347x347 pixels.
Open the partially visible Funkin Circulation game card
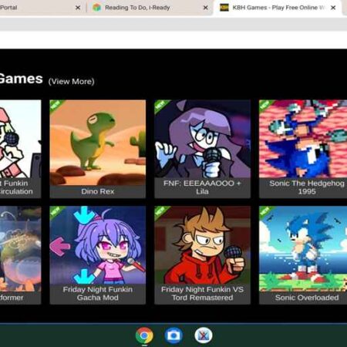click(20, 149)
